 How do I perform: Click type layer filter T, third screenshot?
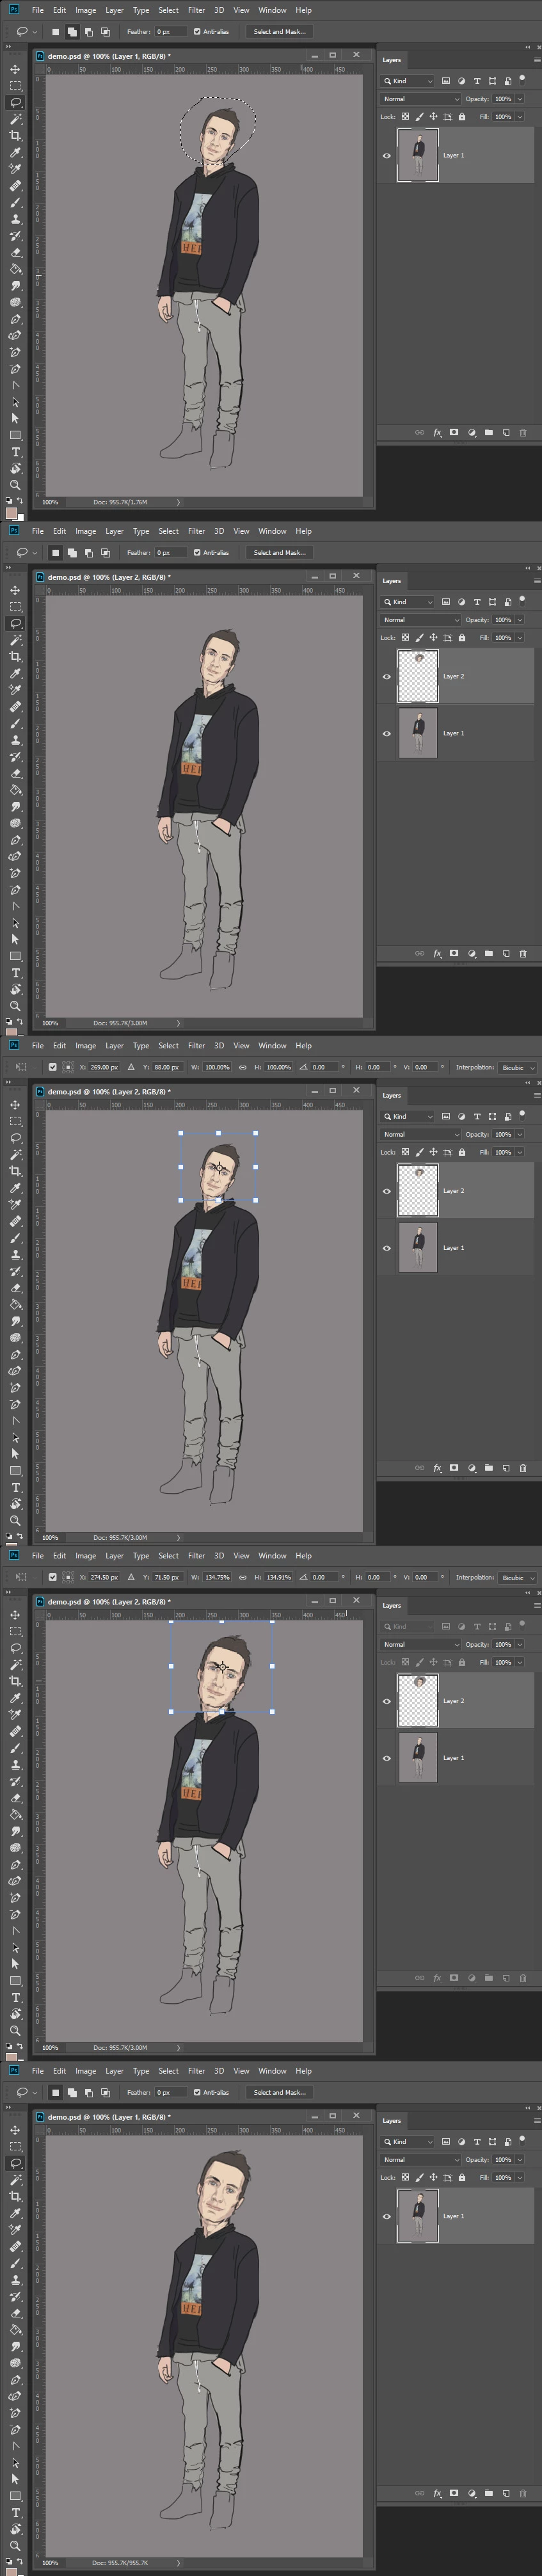coord(476,1116)
